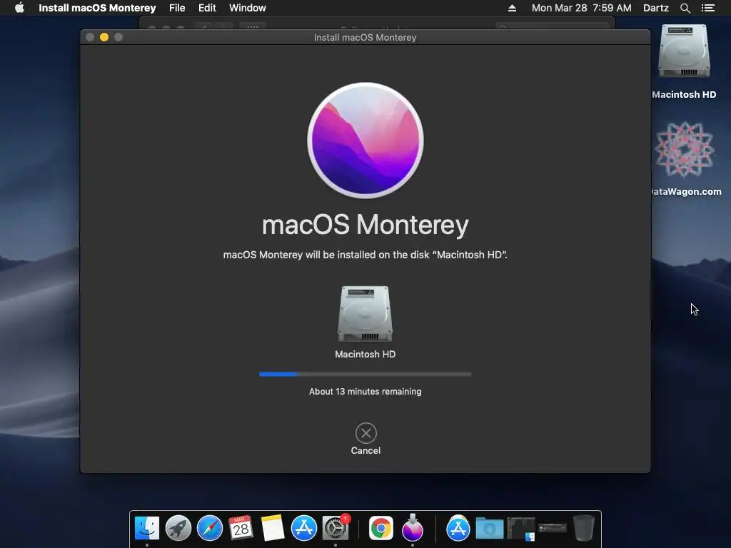
Task: Open the Install macOS Monterey app menu
Action: [97, 8]
